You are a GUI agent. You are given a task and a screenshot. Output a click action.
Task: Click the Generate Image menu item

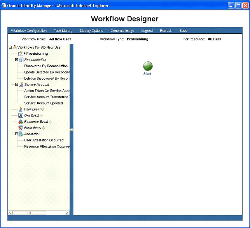click(122, 31)
